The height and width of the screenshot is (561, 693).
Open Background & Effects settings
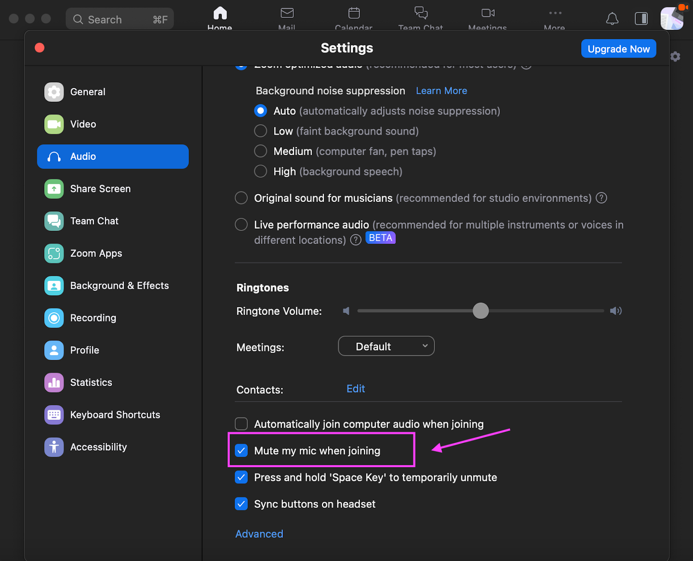(120, 285)
